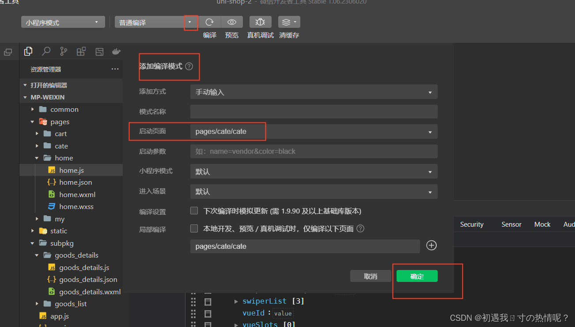Open home.js file
Image resolution: width=575 pixels, height=327 pixels.
click(x=71, y=170)
